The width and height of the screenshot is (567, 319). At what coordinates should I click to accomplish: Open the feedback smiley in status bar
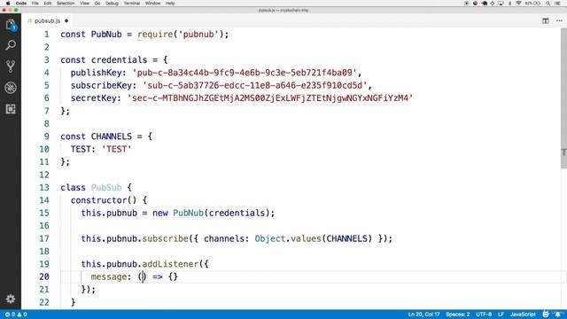tap(546, 315)
